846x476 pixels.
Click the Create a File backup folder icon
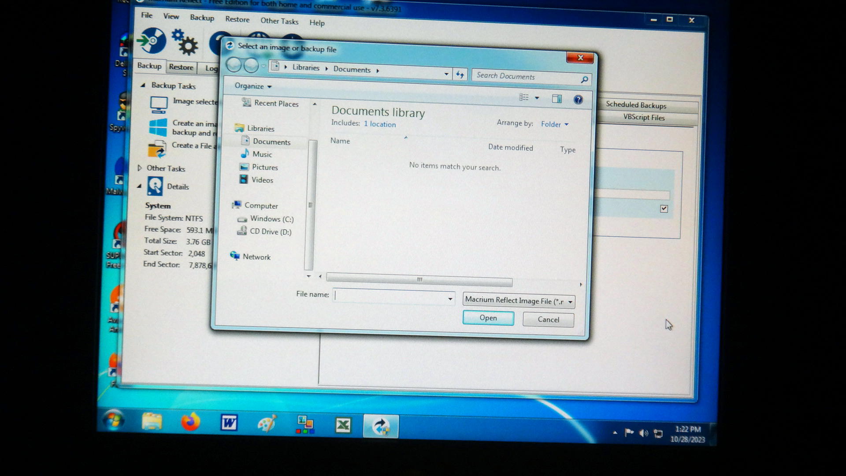point(157,149)
